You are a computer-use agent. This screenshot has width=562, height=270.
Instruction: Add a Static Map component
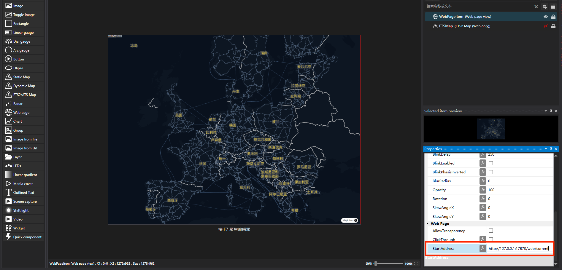pyautogui.click(x=24, y=77)
